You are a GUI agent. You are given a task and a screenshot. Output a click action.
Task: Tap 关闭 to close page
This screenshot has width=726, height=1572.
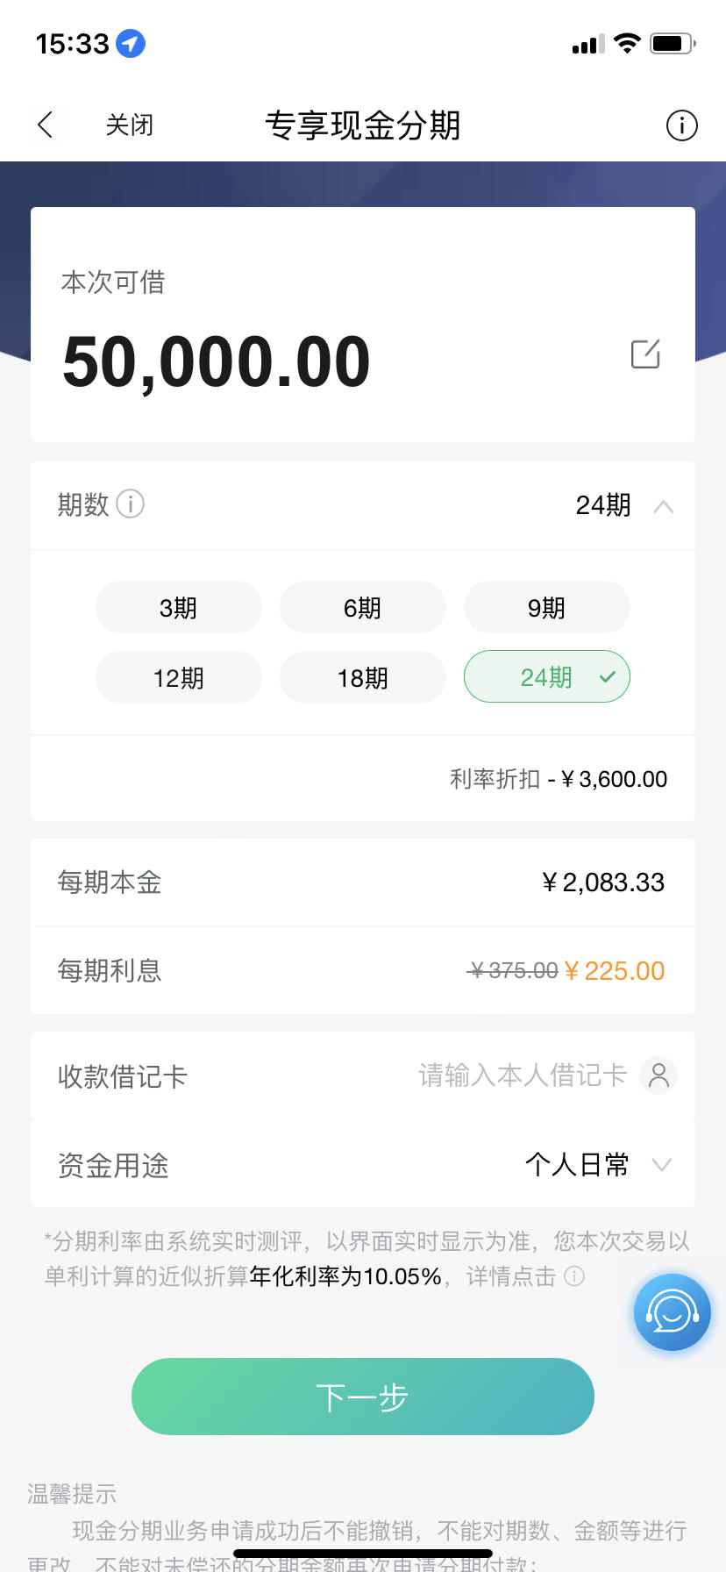click(130, 125)
